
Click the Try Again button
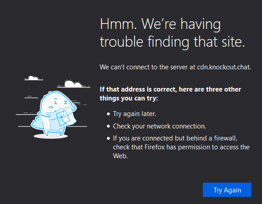[x=227, y=190]
